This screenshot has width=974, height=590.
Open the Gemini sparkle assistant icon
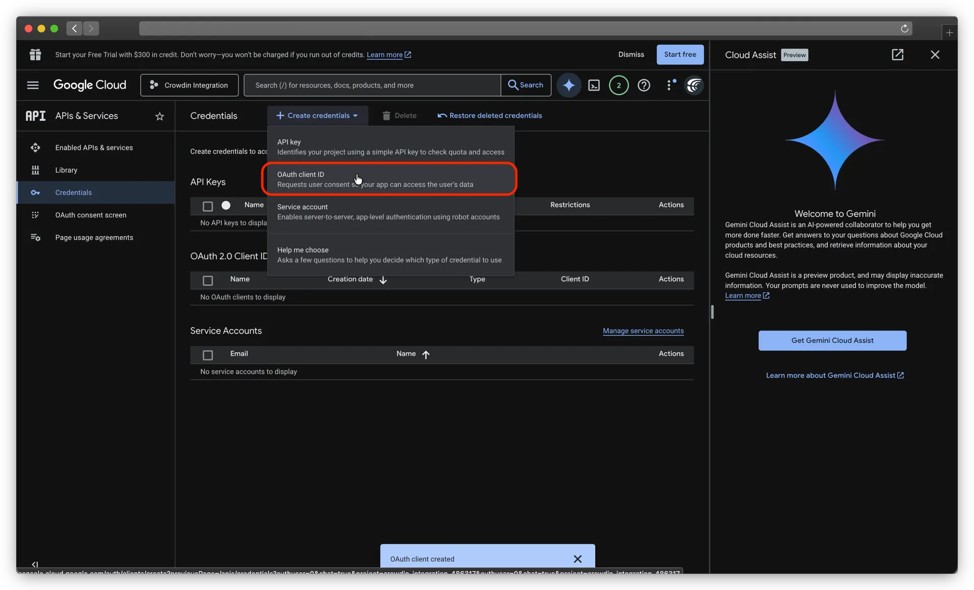point(569,85)
